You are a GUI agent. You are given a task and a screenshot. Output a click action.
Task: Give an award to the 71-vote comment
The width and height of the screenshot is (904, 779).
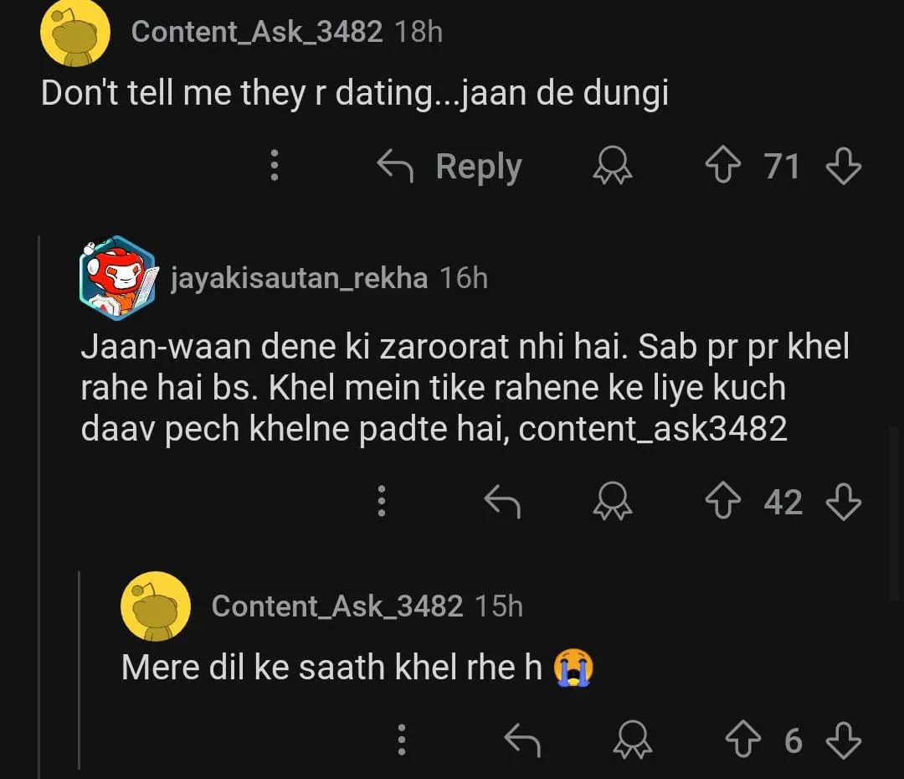(x=613, y=167)
